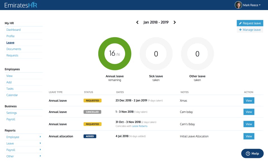
Task: Expand the Payroll reports submenu
Action: [x=11, y=150]
